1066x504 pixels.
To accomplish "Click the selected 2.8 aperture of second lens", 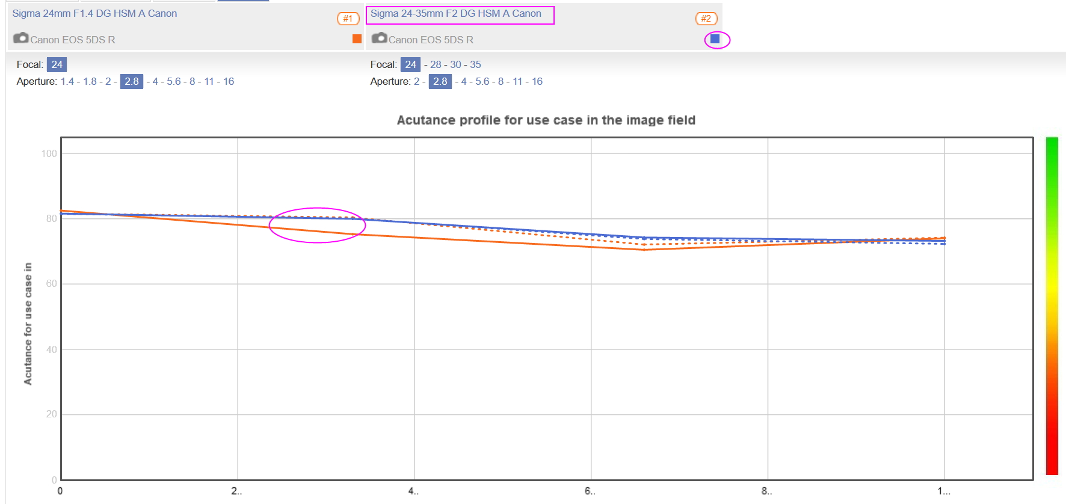I will pos(440,81).
